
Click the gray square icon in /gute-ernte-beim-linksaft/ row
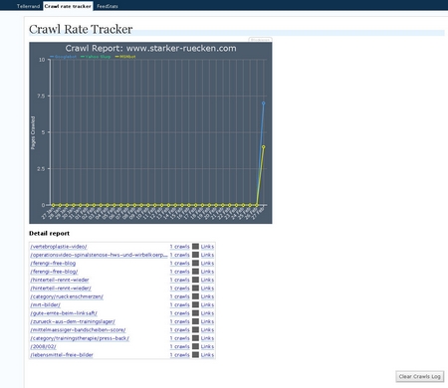(x=195, y=313)
